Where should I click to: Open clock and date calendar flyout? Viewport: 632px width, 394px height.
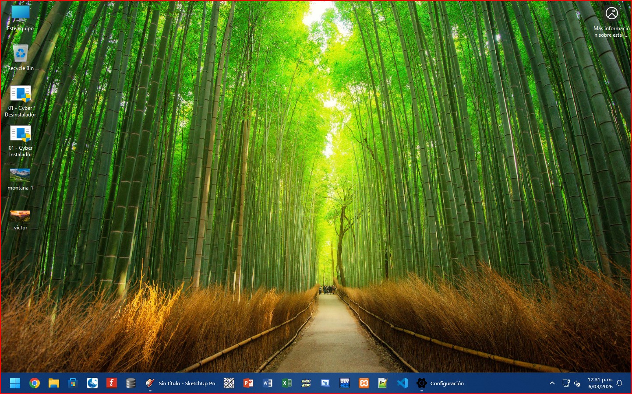(x=600, y=383)
